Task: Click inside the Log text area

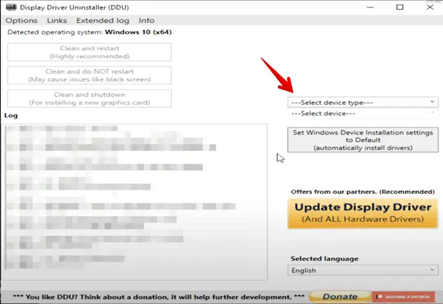Action: pos(135,202)
